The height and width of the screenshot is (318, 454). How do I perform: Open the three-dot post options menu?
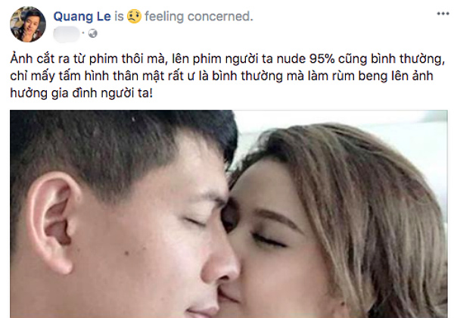(x=443, y=14)
